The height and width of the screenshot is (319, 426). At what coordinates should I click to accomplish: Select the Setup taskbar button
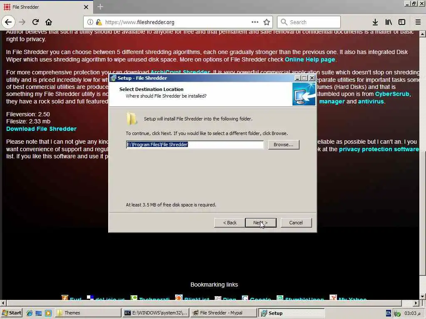[291, 313]
